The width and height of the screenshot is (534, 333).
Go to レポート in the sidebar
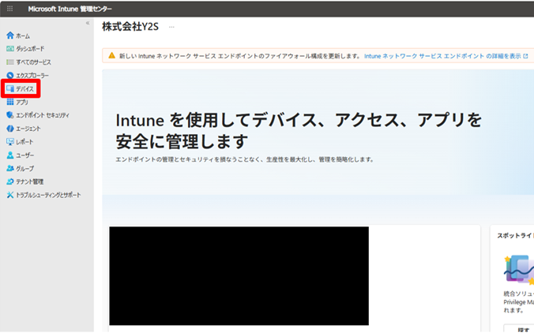point(24,142)
